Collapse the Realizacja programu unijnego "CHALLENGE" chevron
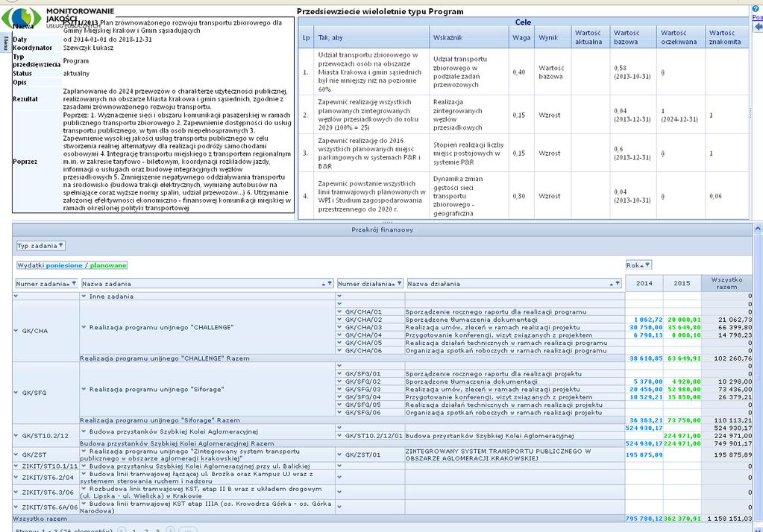Screen dimensions: 763x532 pyautogui.click(x=84, y=327)
